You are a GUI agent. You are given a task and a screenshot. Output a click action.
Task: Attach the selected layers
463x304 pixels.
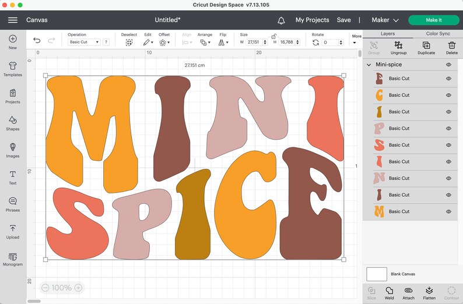(x=408, y=294)
